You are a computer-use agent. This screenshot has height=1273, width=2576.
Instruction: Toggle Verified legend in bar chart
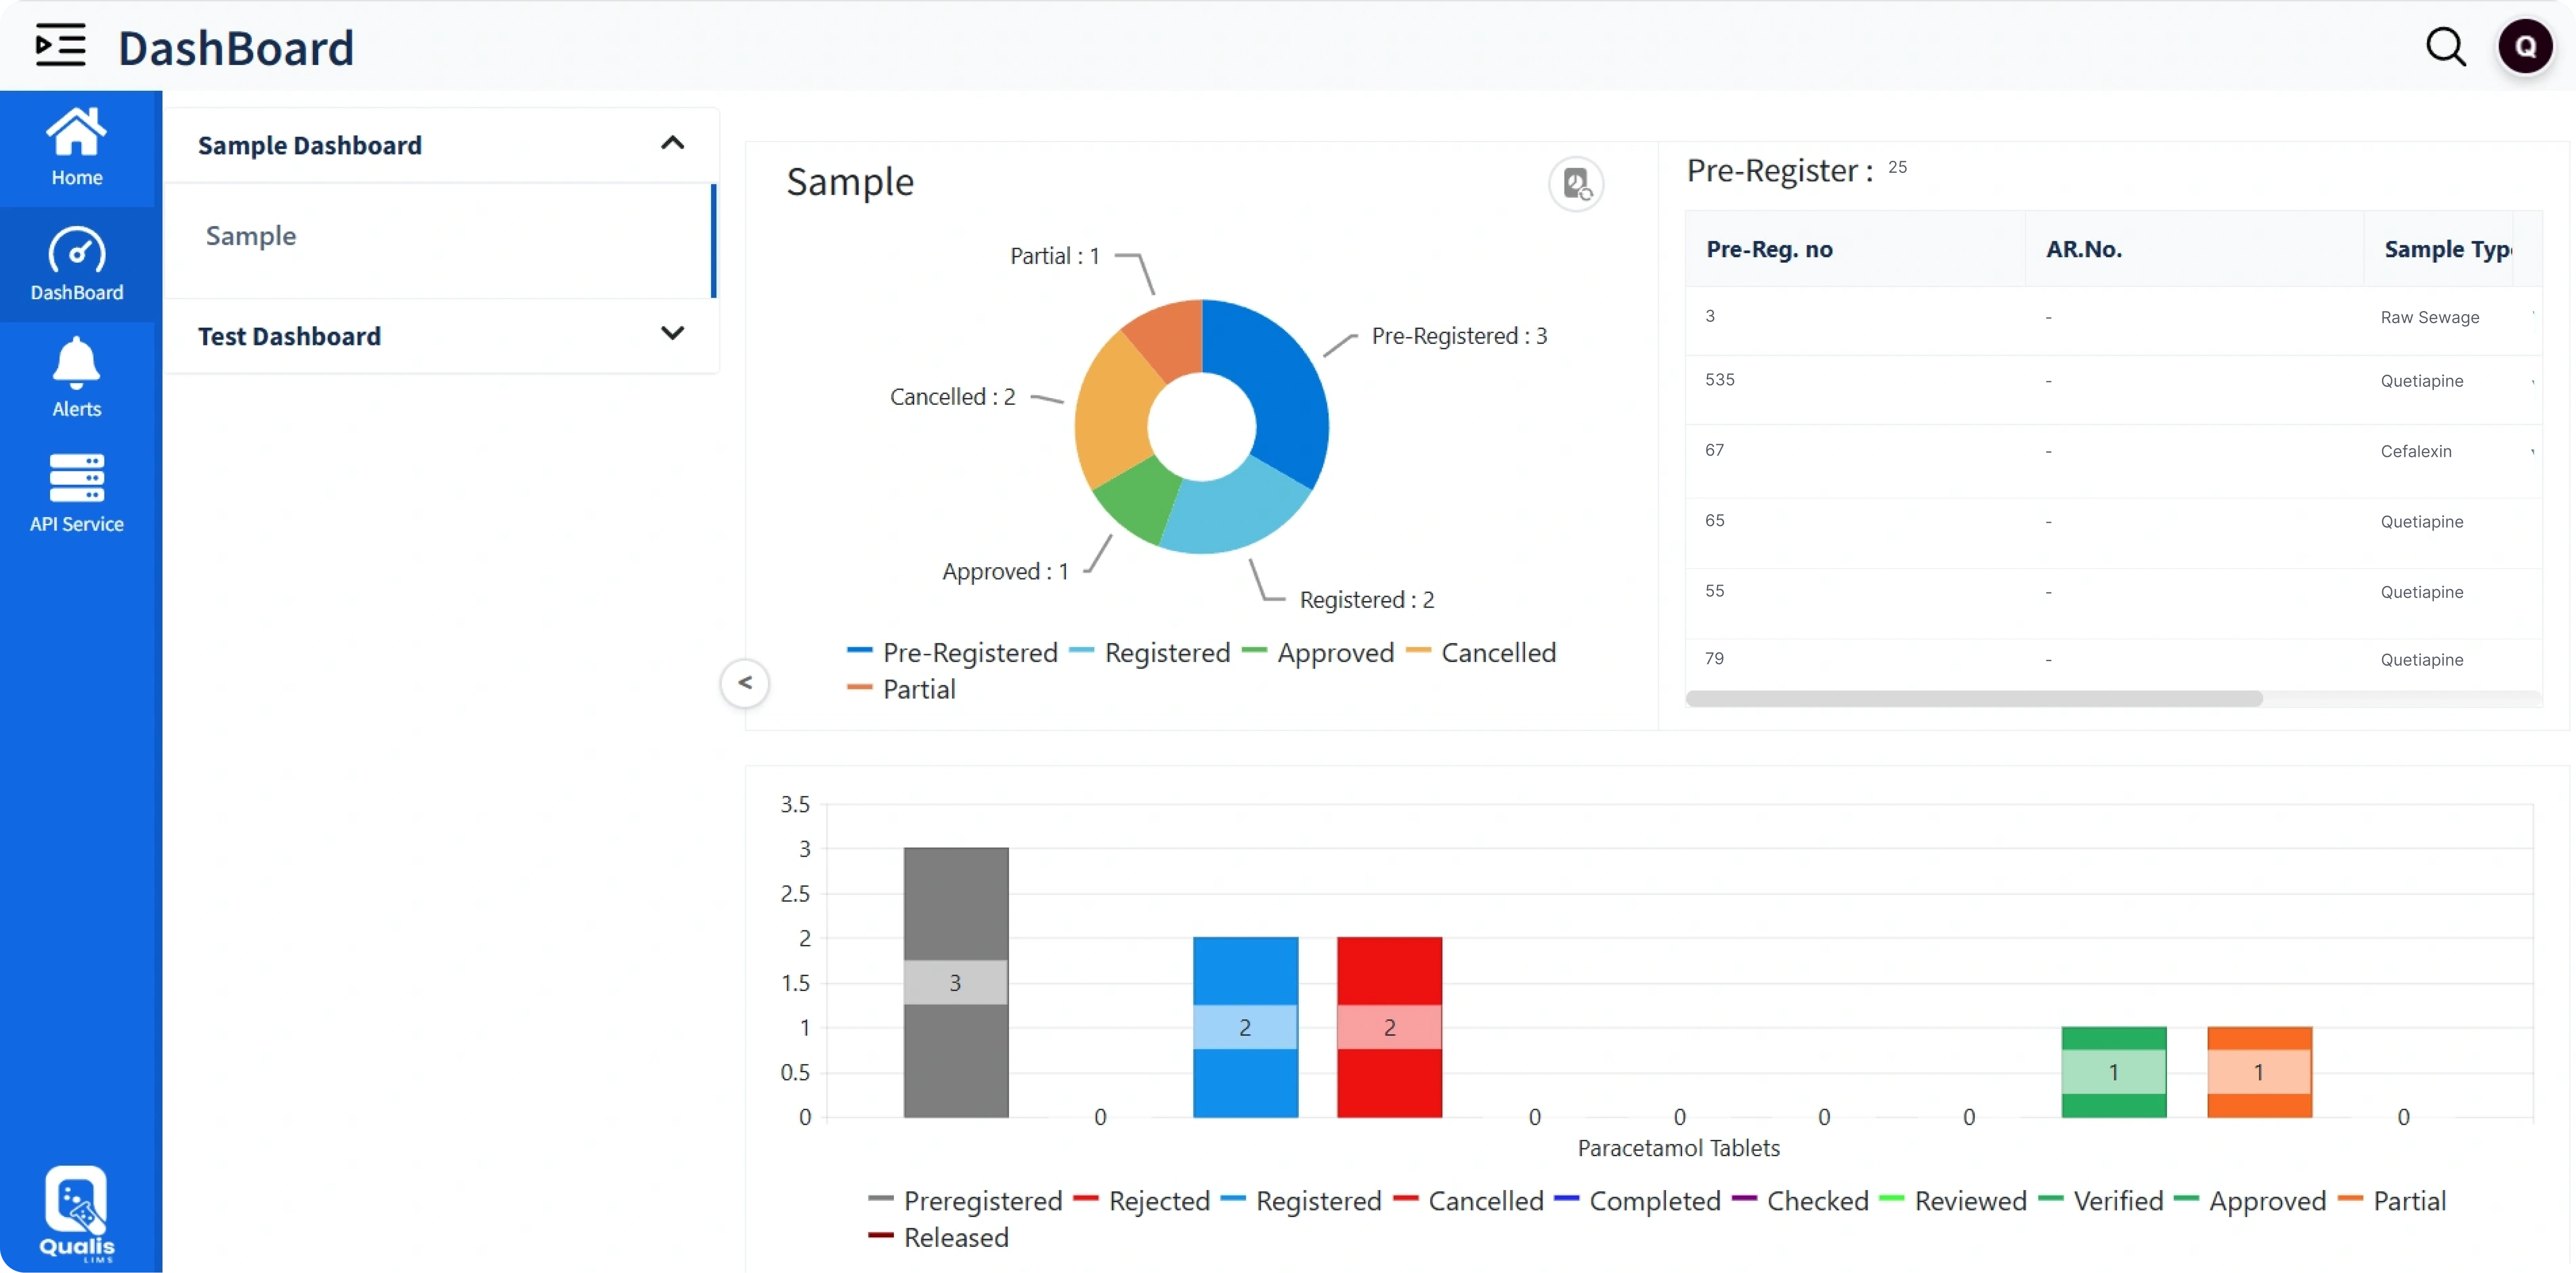2101,1200
